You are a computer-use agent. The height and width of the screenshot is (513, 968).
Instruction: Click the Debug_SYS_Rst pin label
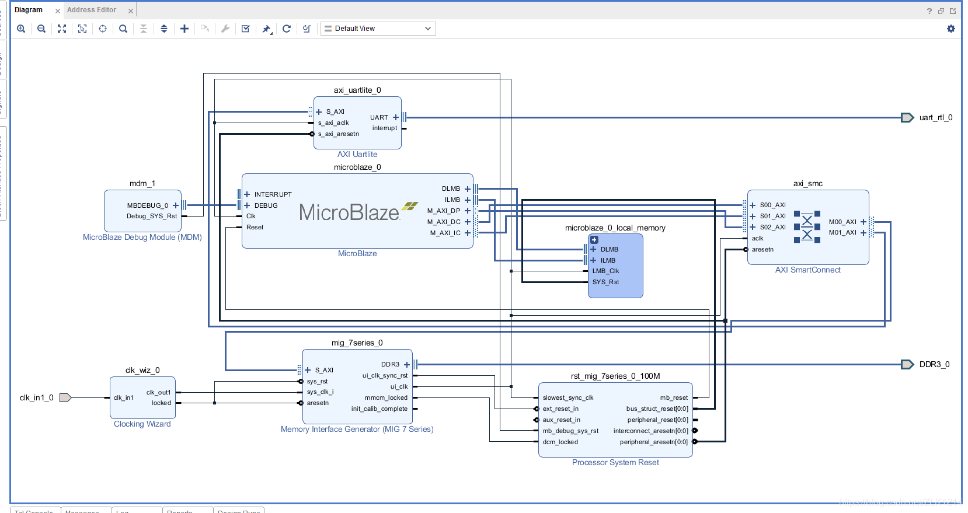pos(152,217)
